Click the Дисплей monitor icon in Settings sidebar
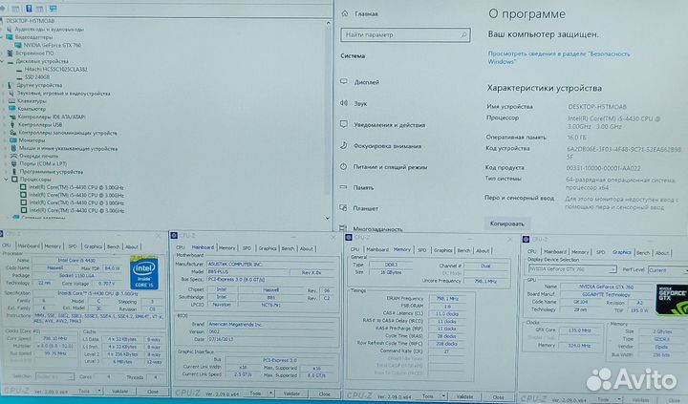This screenshot has width=688, height=404. [x=344, y=81]
